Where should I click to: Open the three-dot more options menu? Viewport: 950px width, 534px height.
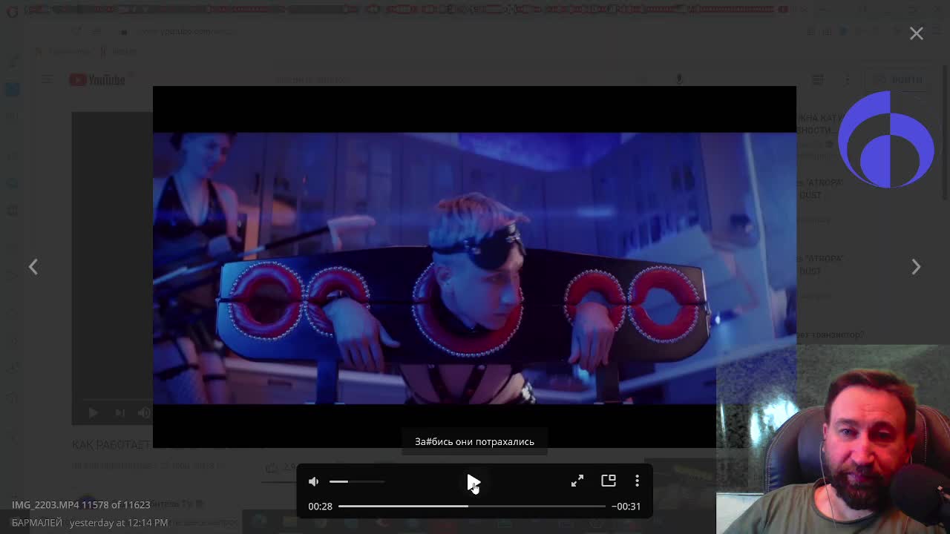[x=637, y=481]
